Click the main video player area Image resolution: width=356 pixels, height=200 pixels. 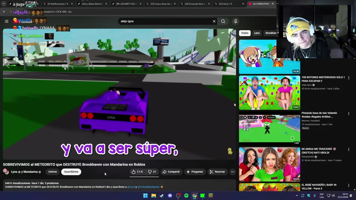coord(119,94)
